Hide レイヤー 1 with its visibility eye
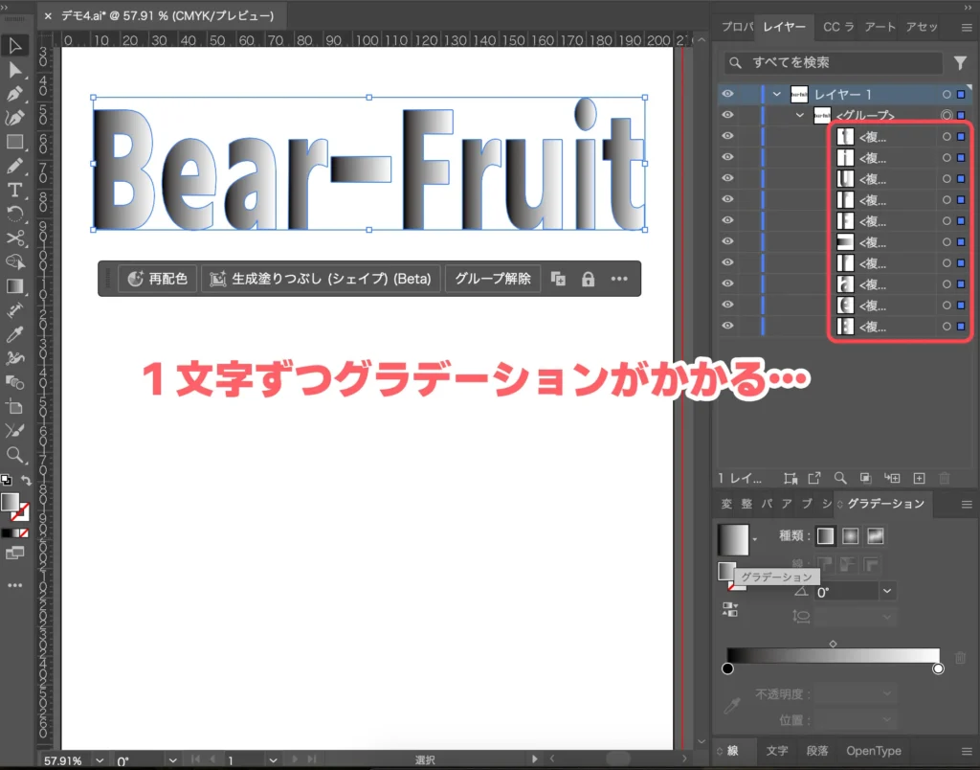 pos(727,94)
